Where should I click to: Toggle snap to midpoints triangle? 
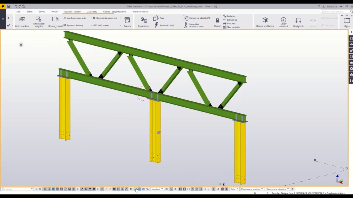(x=192, y=189)
